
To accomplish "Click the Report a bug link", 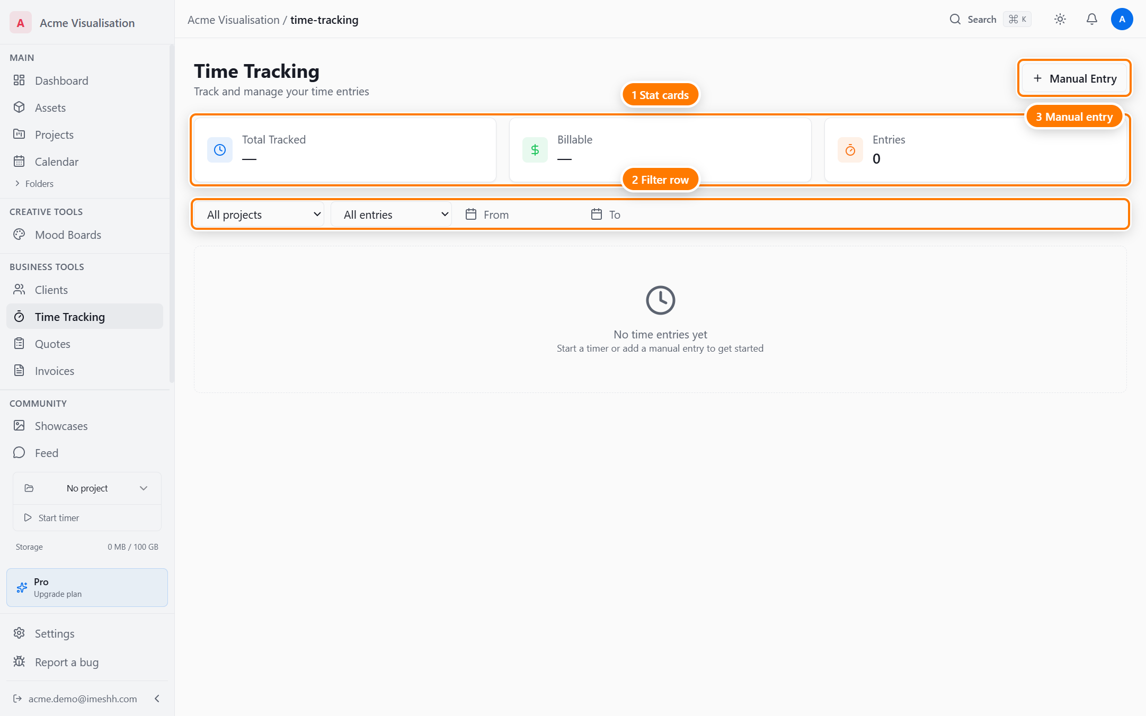I will pos(85,662).
